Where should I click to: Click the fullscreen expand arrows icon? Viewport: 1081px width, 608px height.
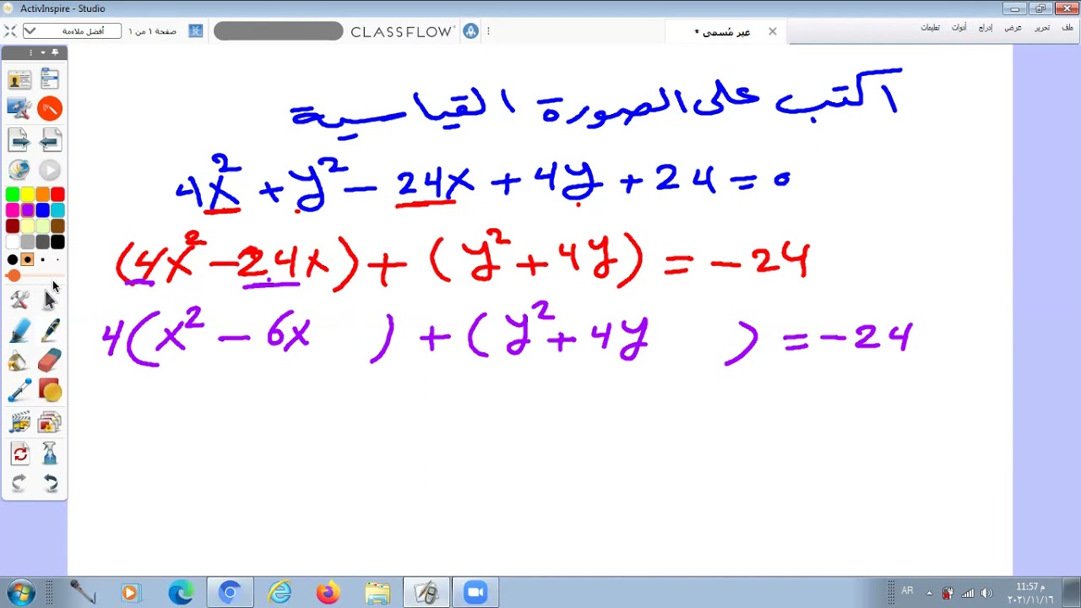(x=10, y=31)
